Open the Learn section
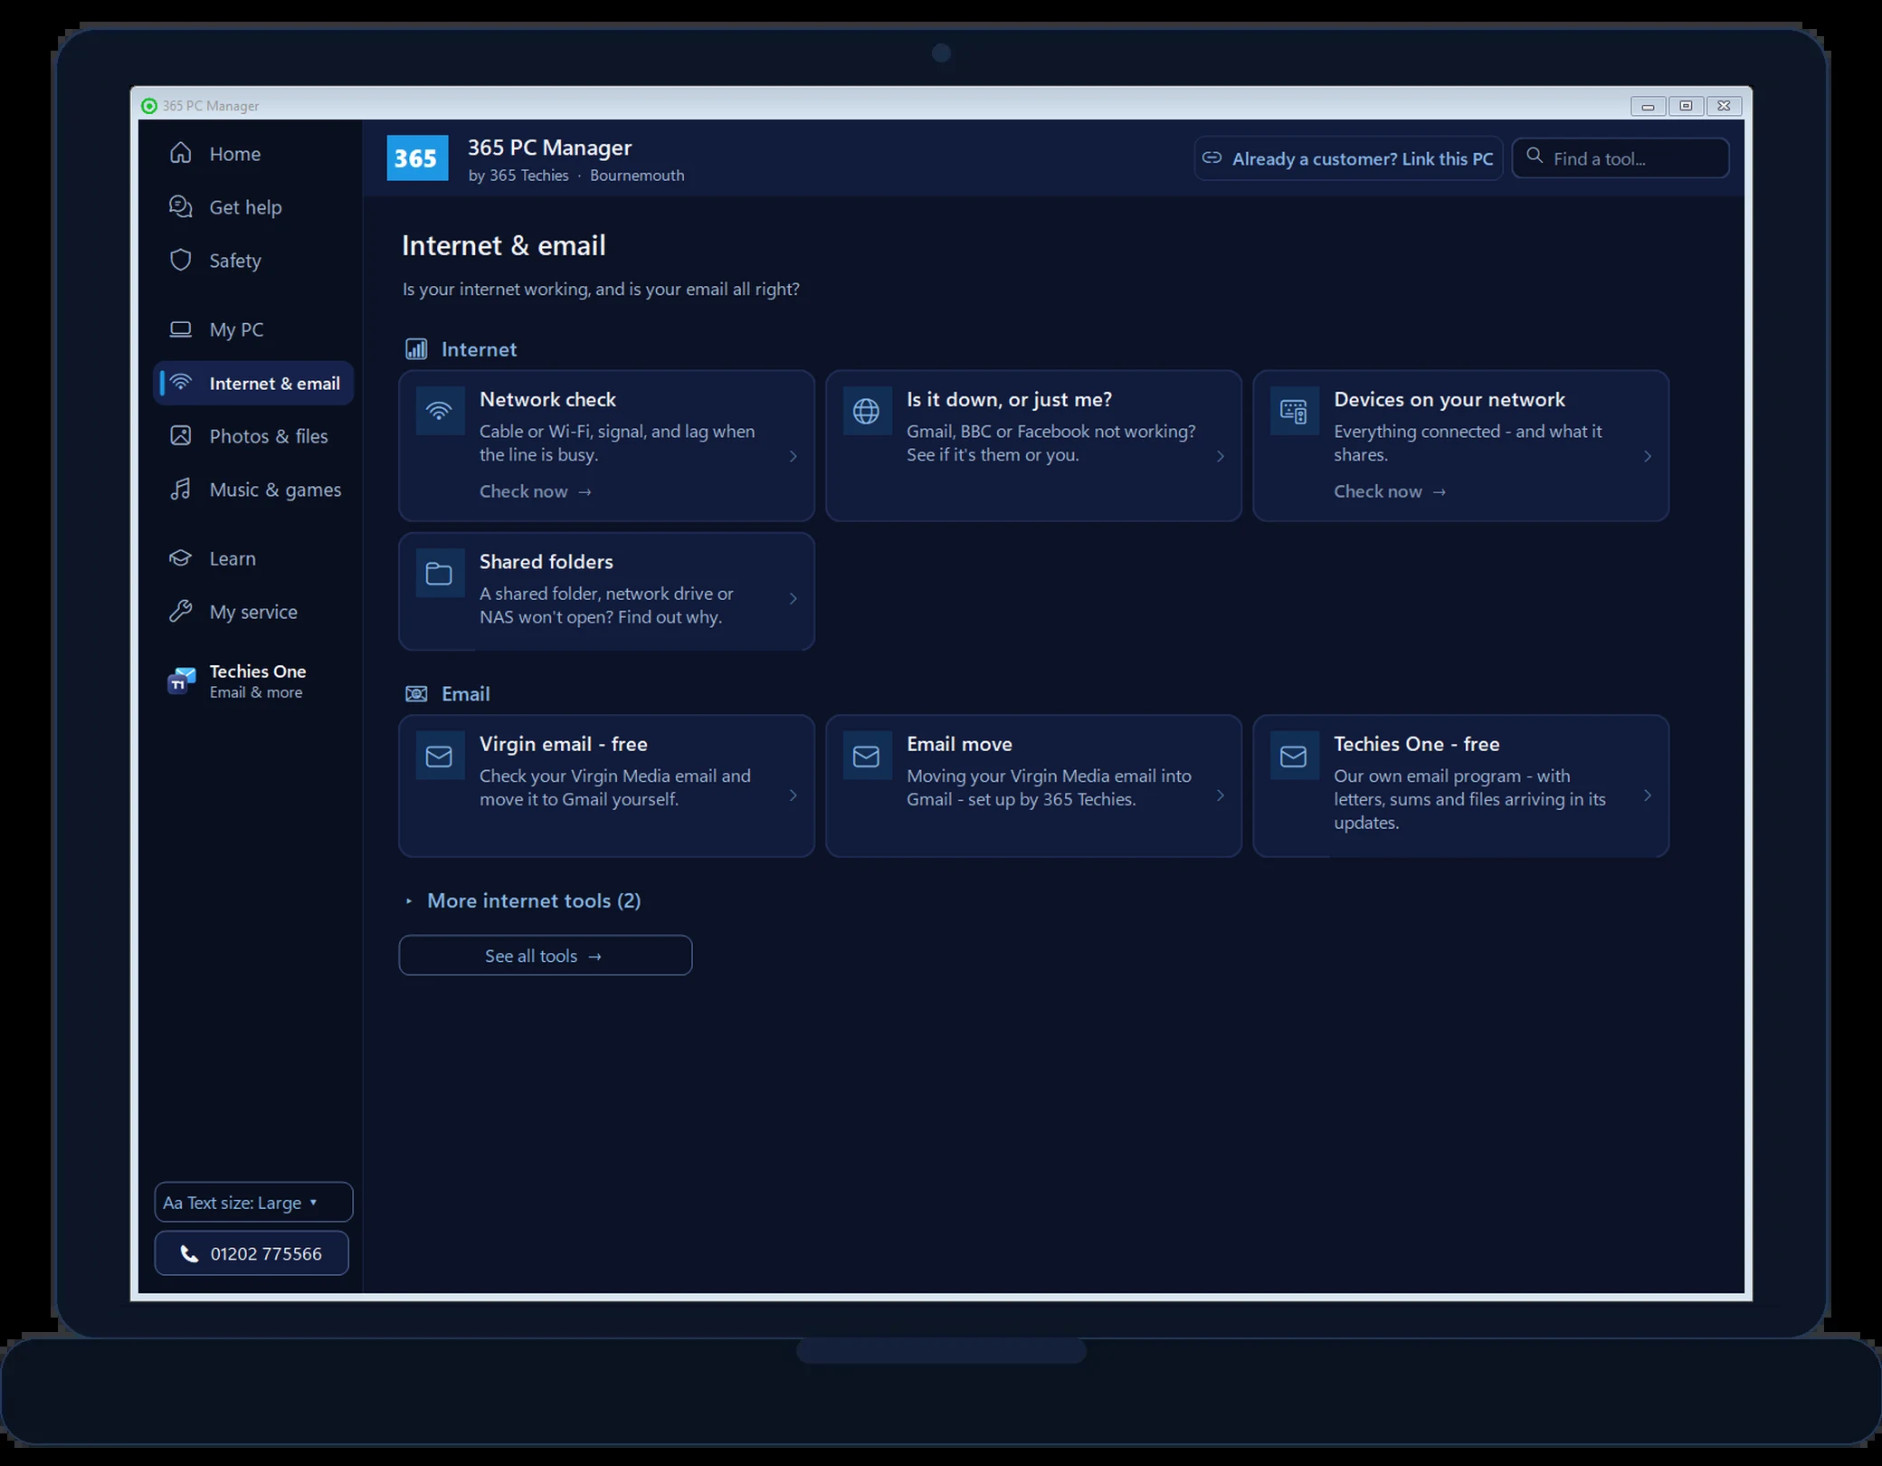 [x=252, y=558]
